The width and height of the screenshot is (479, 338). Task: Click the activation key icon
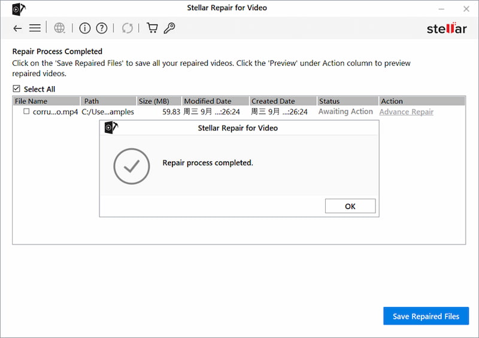coord(169,28)
